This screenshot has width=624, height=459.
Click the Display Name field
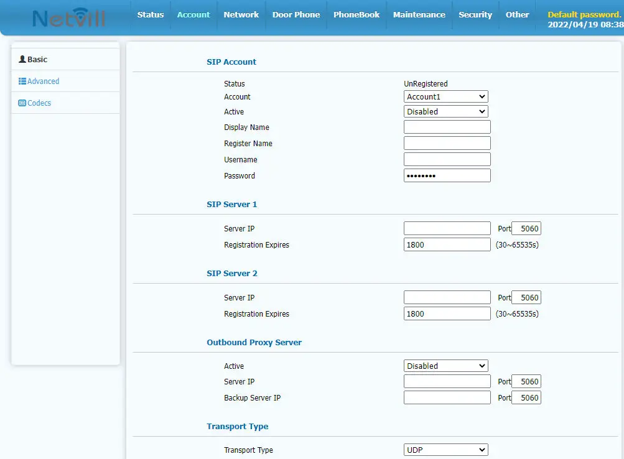point(447,127)
